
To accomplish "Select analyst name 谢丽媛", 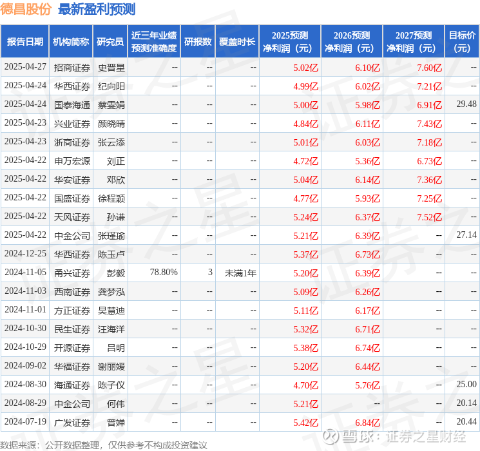I will tap(111, 367).
